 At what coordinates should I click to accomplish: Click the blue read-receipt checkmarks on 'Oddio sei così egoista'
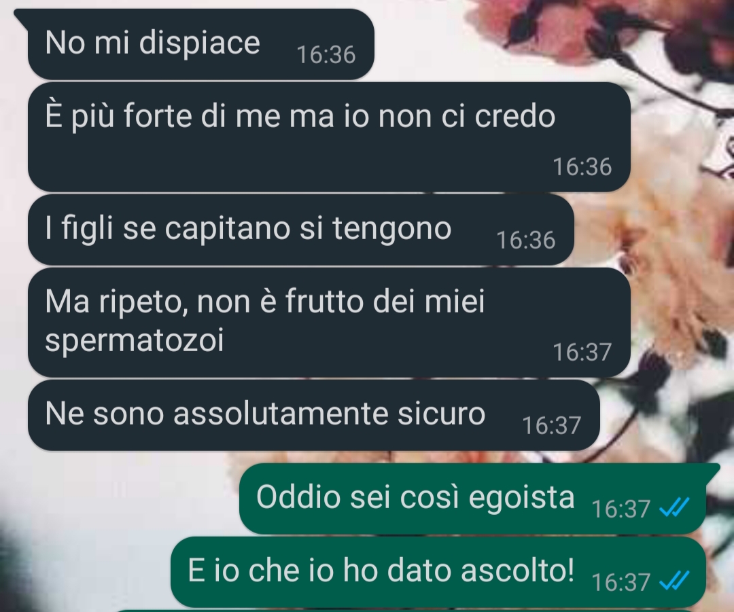click(x=674, y=507)
